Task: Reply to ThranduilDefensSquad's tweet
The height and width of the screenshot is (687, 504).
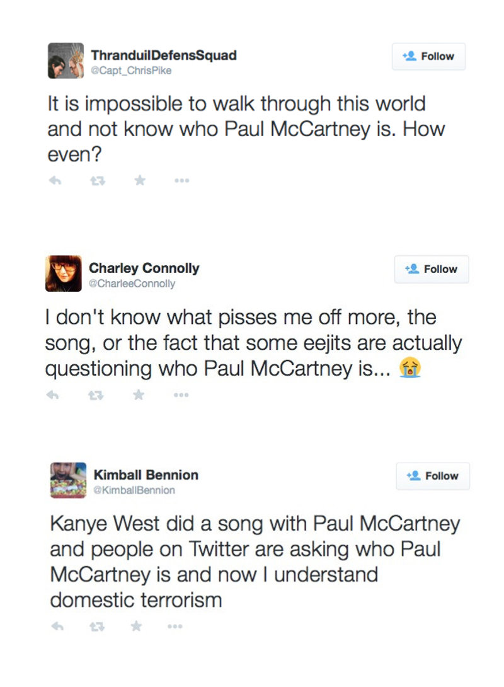Action: pyautogui.click(x=55, y=181)
